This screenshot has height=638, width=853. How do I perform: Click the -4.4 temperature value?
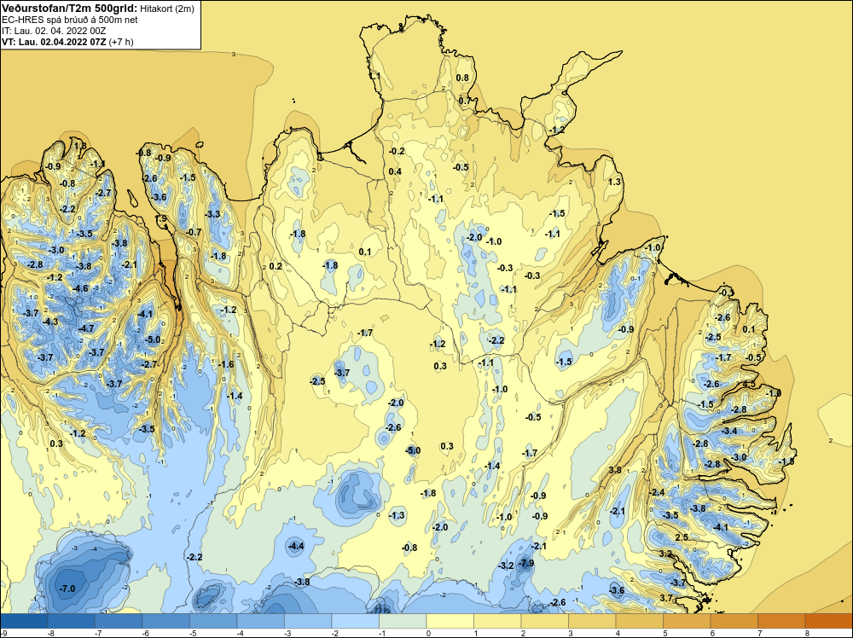[x=295, y=546]
